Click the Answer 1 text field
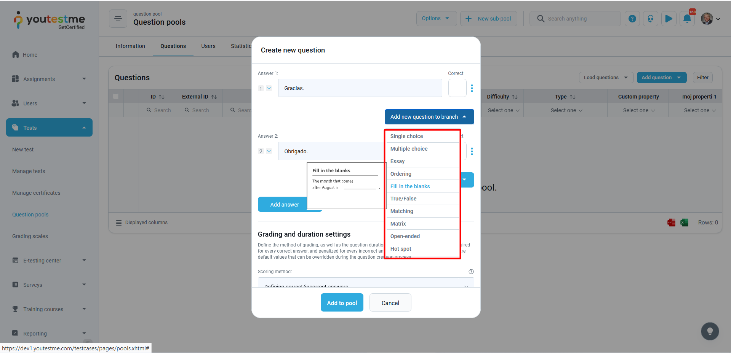 (360, 88)
